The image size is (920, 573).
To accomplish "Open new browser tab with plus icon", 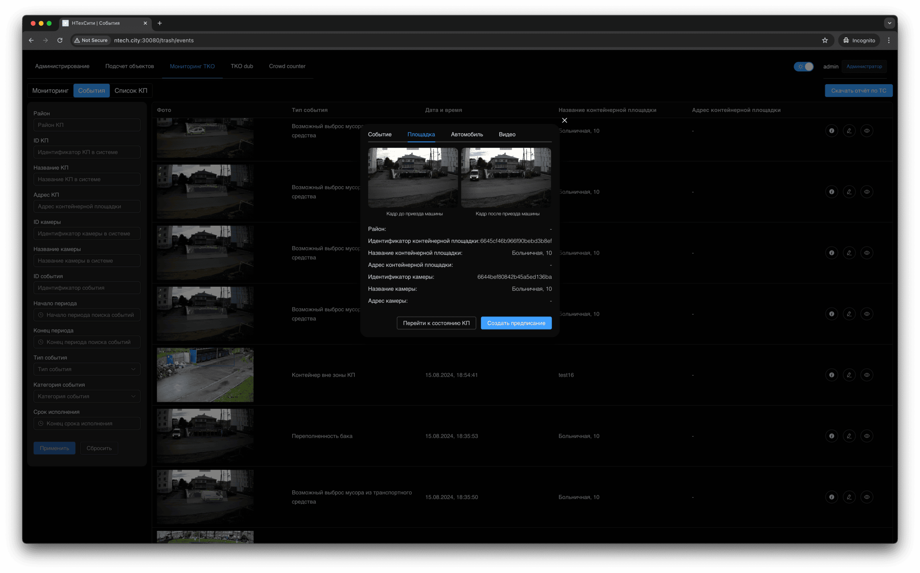I will click(160, 23).
